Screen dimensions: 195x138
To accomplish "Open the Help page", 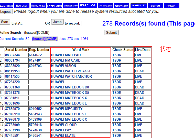I will pyautogui.click(x=172, y=6).
